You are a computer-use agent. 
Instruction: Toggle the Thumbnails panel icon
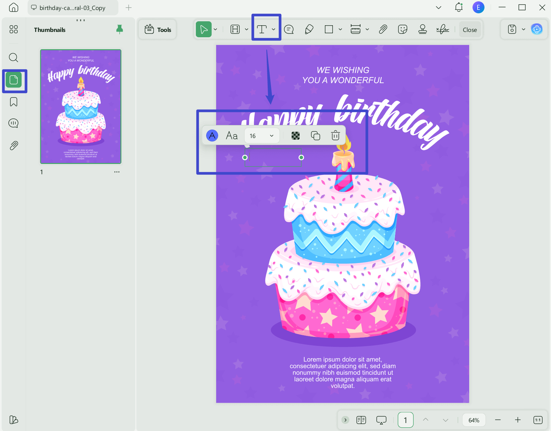pyautogui.click(x=14, y=80)
